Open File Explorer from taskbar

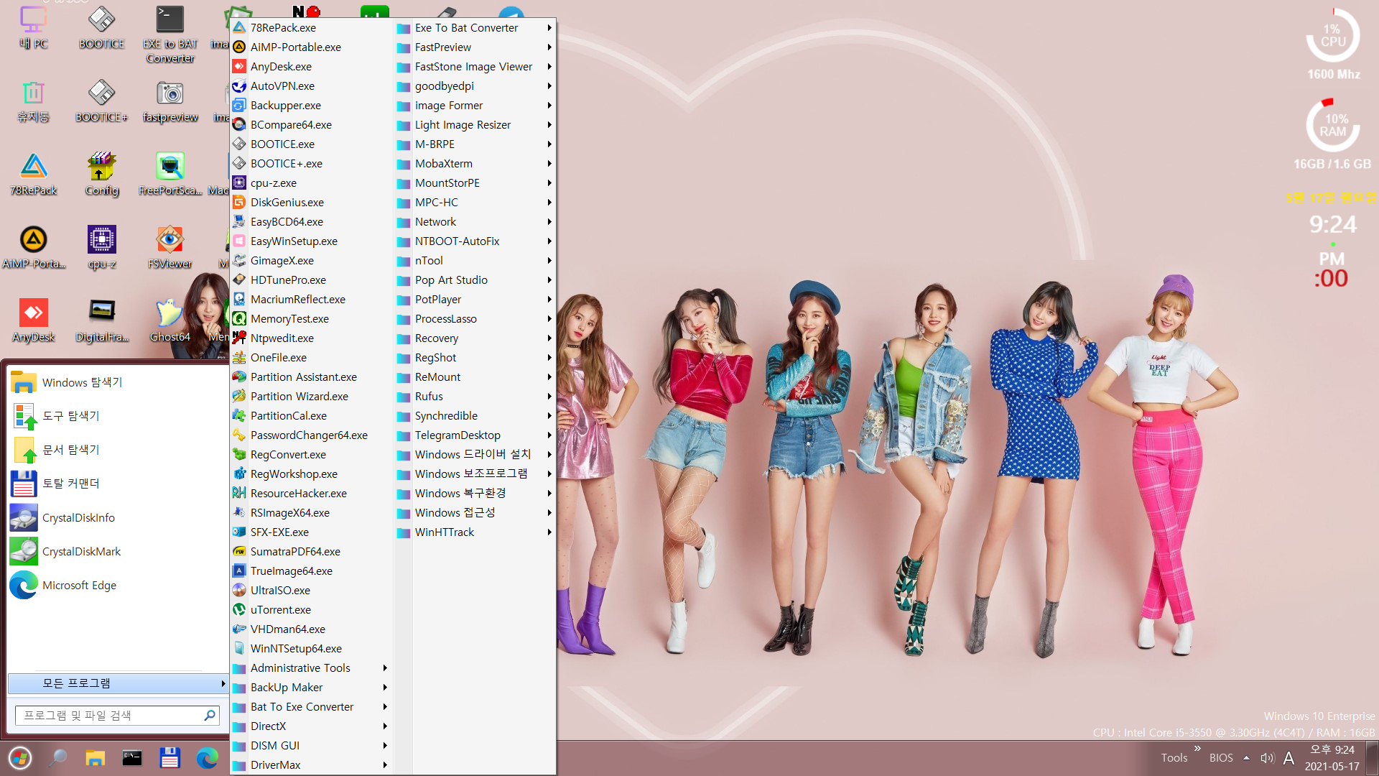click(95, 758)
